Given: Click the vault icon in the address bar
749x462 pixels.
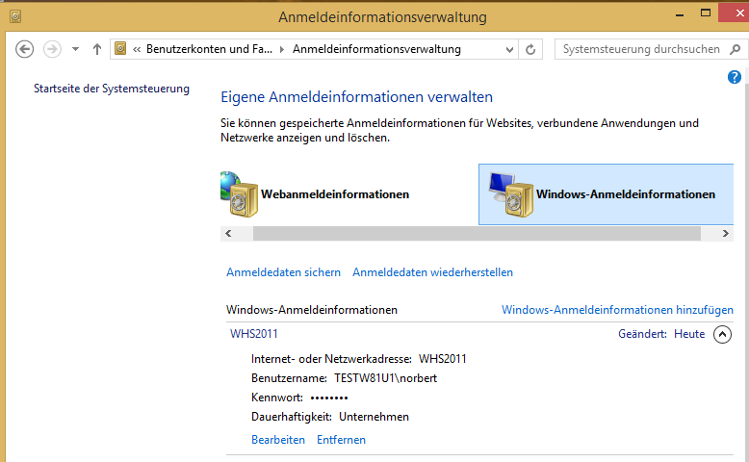Looking at the screenshot, I should point(120,49).
